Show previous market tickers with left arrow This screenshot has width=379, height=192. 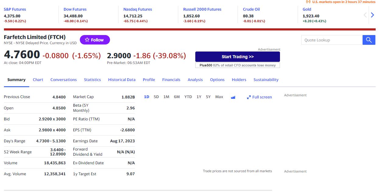[365, 15]
